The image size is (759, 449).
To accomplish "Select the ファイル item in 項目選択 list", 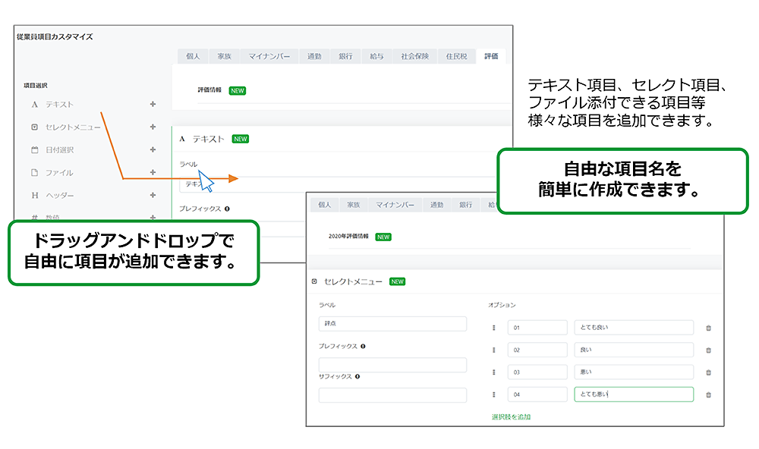I will click(x=59, y=173).
